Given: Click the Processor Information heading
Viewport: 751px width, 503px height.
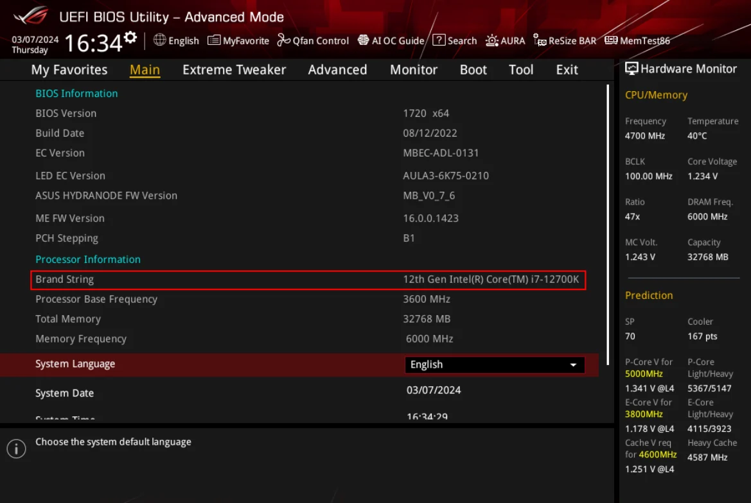Looking at the screenshot, I should point(88,259).
